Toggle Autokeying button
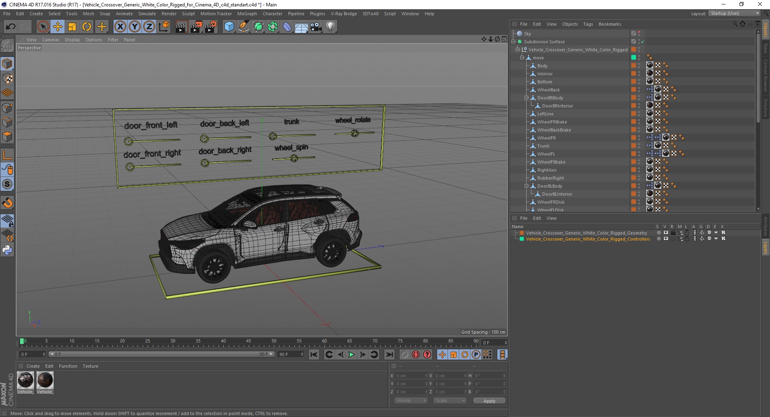Image resolution: width=770 pixels, height=417 pixels. point(416,354)
